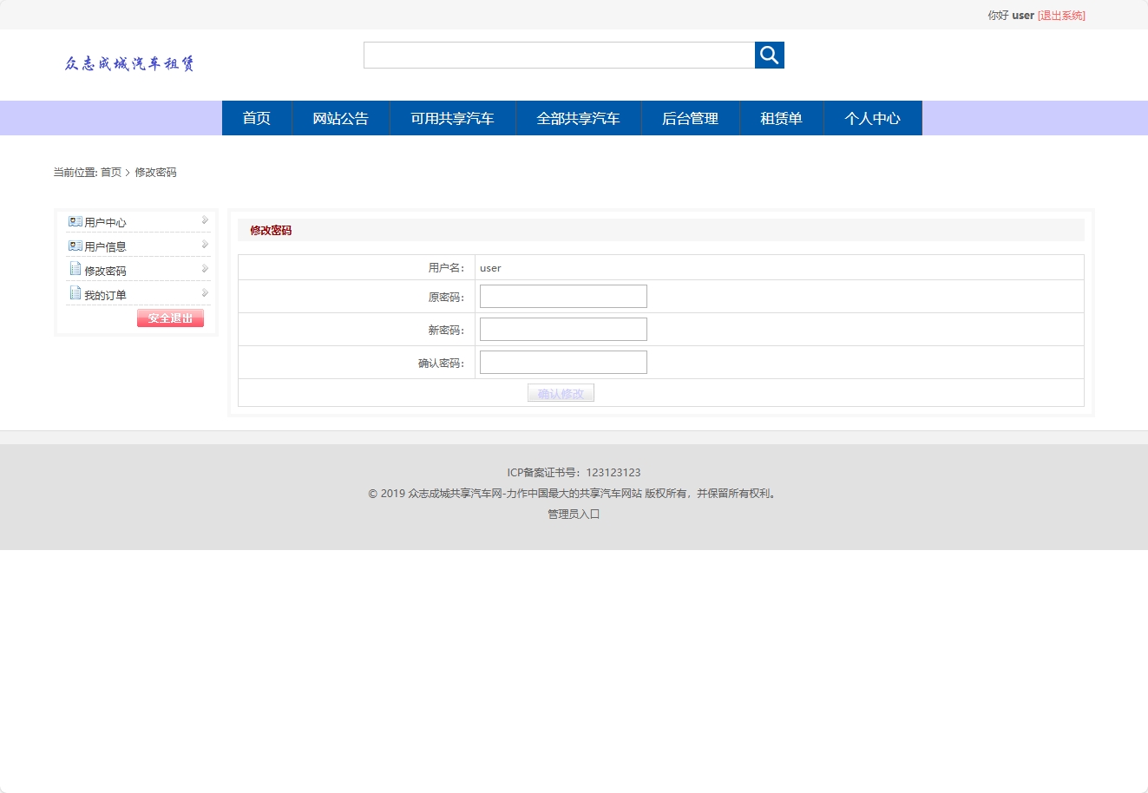Click the user icon beside 用户信息

tap(74, 246)
